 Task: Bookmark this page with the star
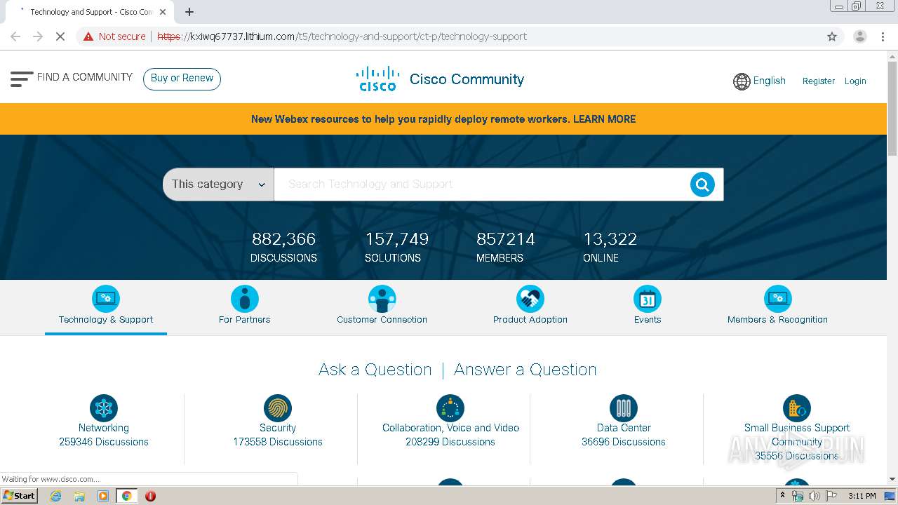pos(832,36)
